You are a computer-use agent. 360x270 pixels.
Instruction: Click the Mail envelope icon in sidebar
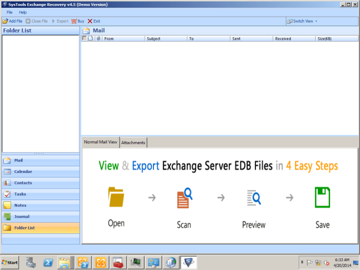[x=7, y=160]
